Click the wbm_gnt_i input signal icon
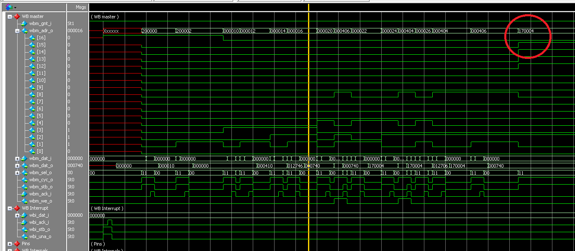The image size is (575, 251). [x=24, y=24]
